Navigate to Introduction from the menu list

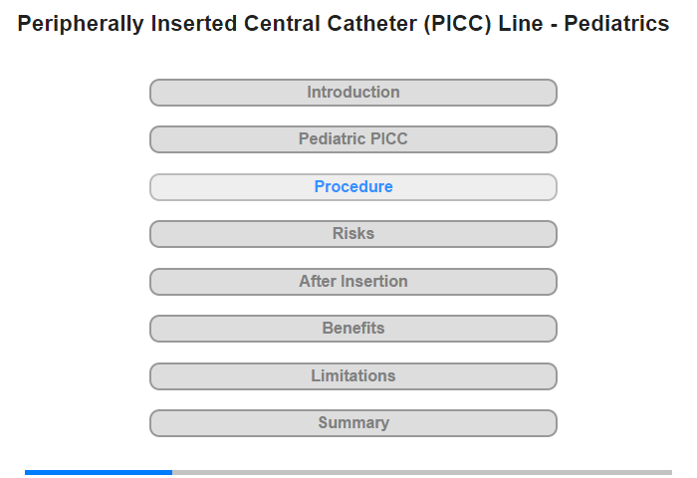pos(352,93)
